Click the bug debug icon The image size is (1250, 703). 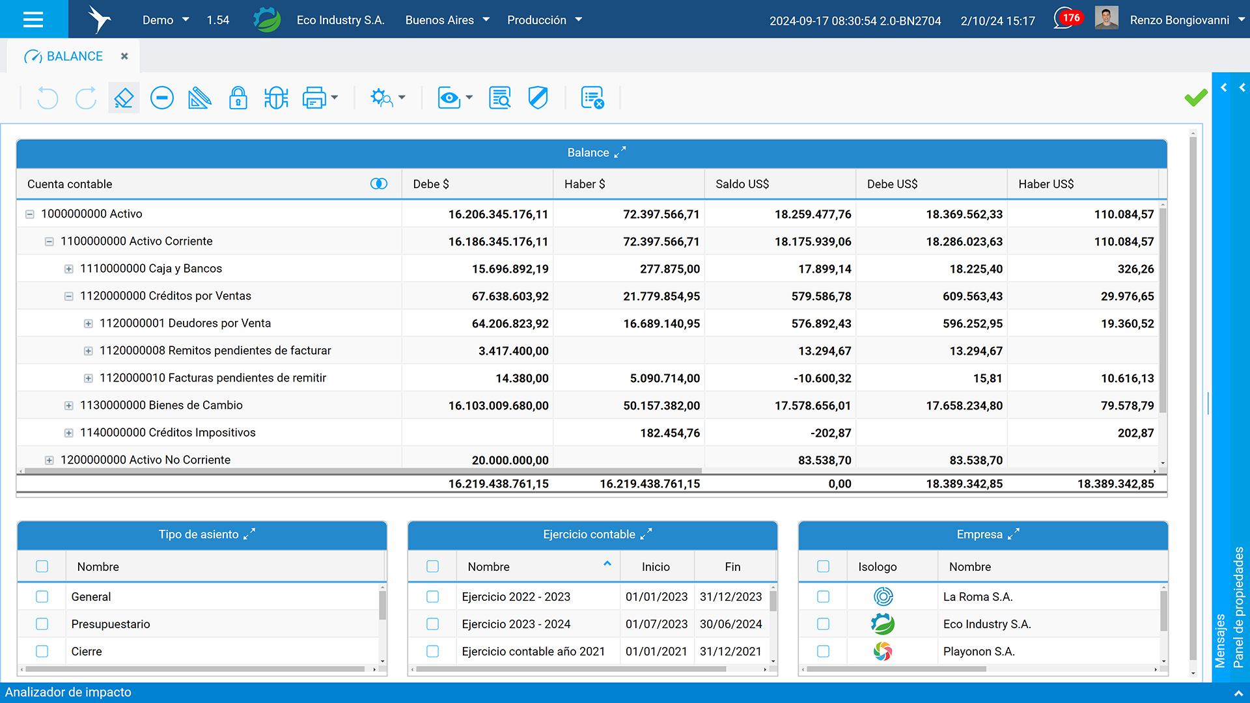[276, 98]
